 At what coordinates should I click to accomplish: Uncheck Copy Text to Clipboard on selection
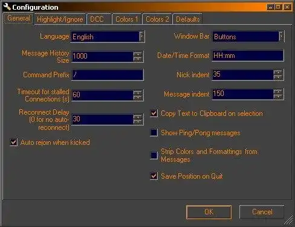point(154,113)
